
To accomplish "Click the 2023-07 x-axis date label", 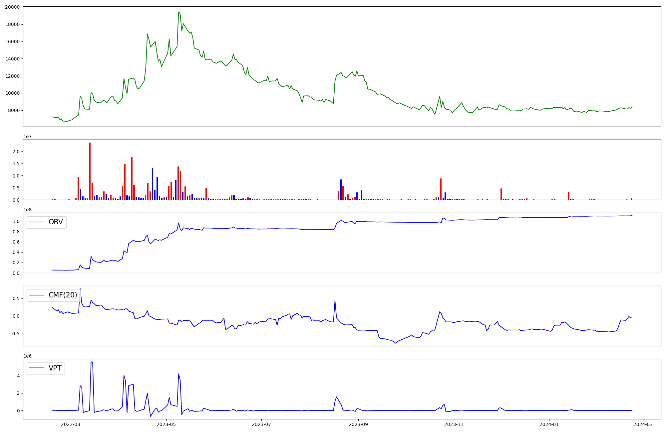I will coord(262,424).
